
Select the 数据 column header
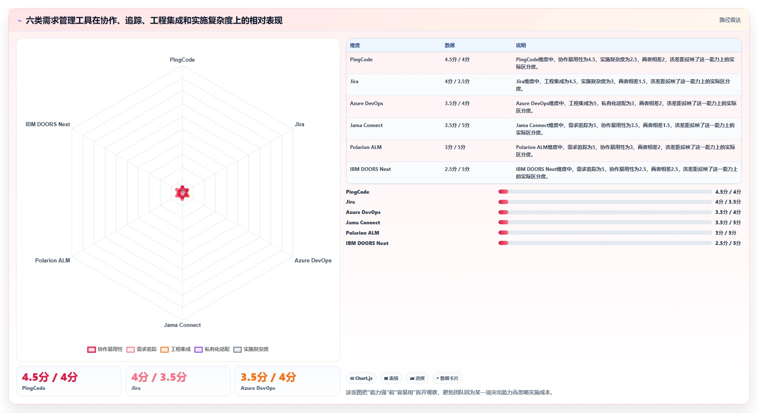tap(450, 46)
